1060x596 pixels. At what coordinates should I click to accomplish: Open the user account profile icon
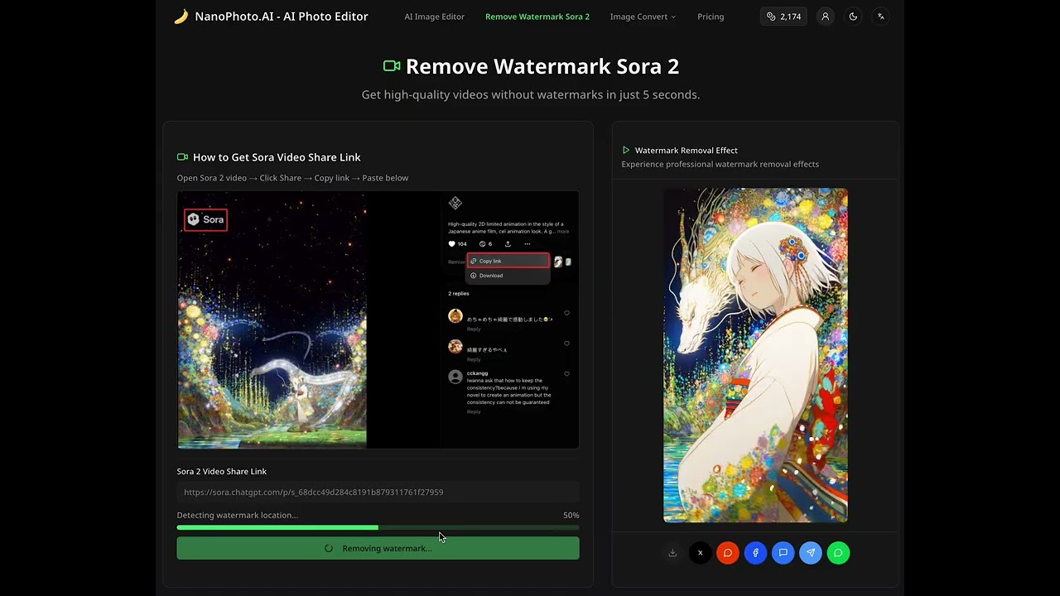[x=825, y=17]
